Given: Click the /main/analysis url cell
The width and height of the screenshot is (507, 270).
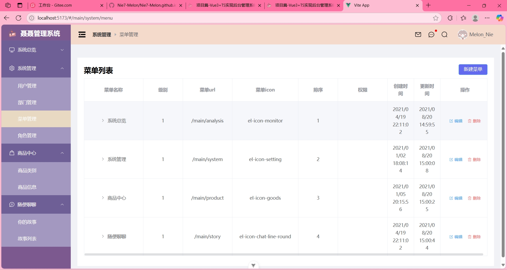Looking at the screenshot, I should click(x=207, y=121).
